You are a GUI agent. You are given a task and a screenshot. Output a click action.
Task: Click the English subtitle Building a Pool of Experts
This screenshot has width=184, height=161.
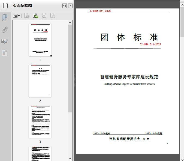point(129,84)
